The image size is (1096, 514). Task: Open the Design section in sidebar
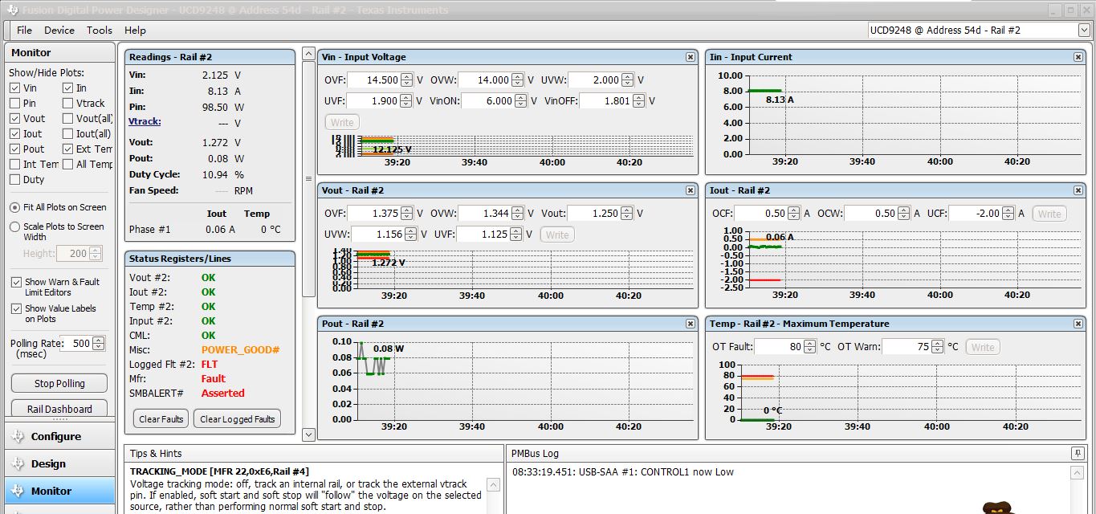pyautogui.click(x=60, y=463)
